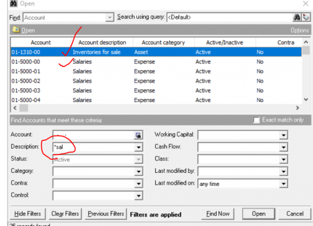Viewport: 313px width, 226px height.
Task: Select account row 01-5000-04
Action: (156, 100)
